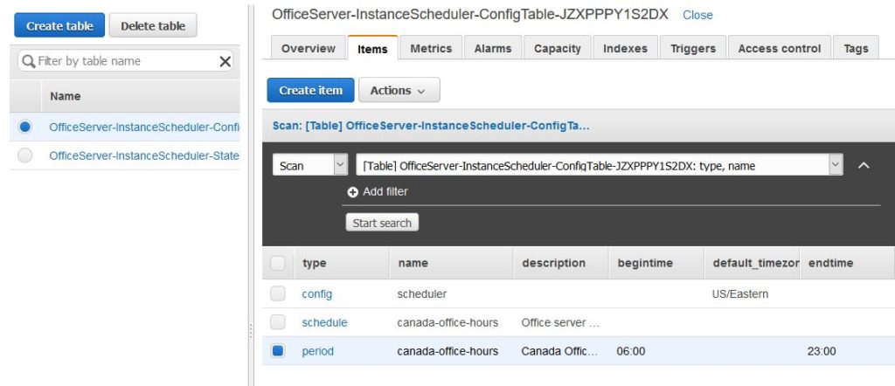Check the schedule row checkbox
The width and height of the screenshot is (895, 386).
pyautogui.click(x=278, y=322)
